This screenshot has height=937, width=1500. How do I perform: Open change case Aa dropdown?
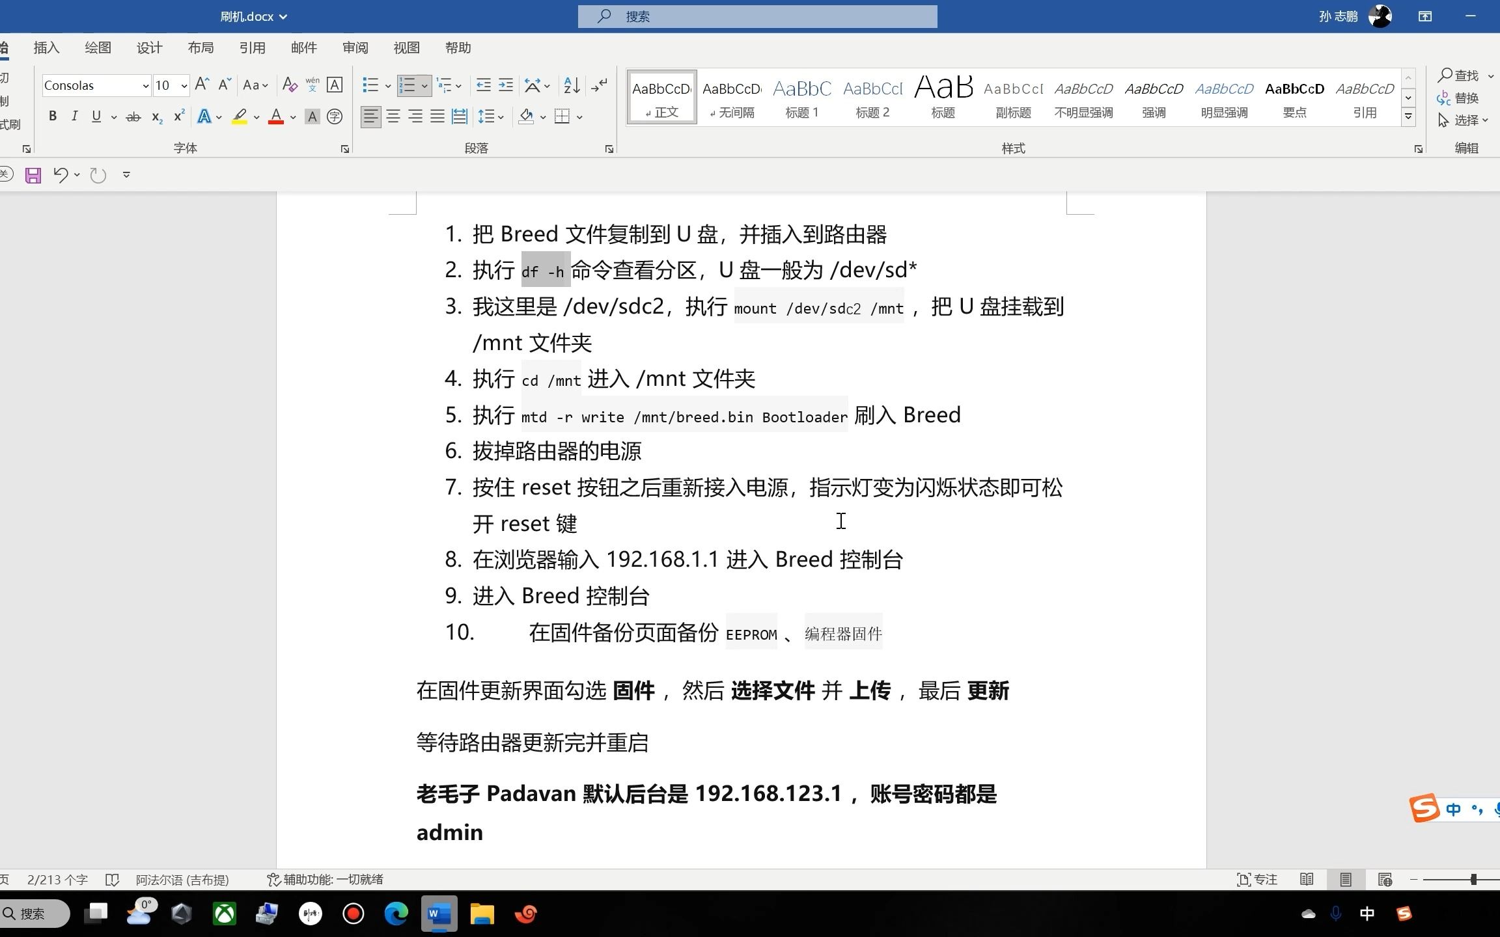pyautogui.click(x=255, y=85)
